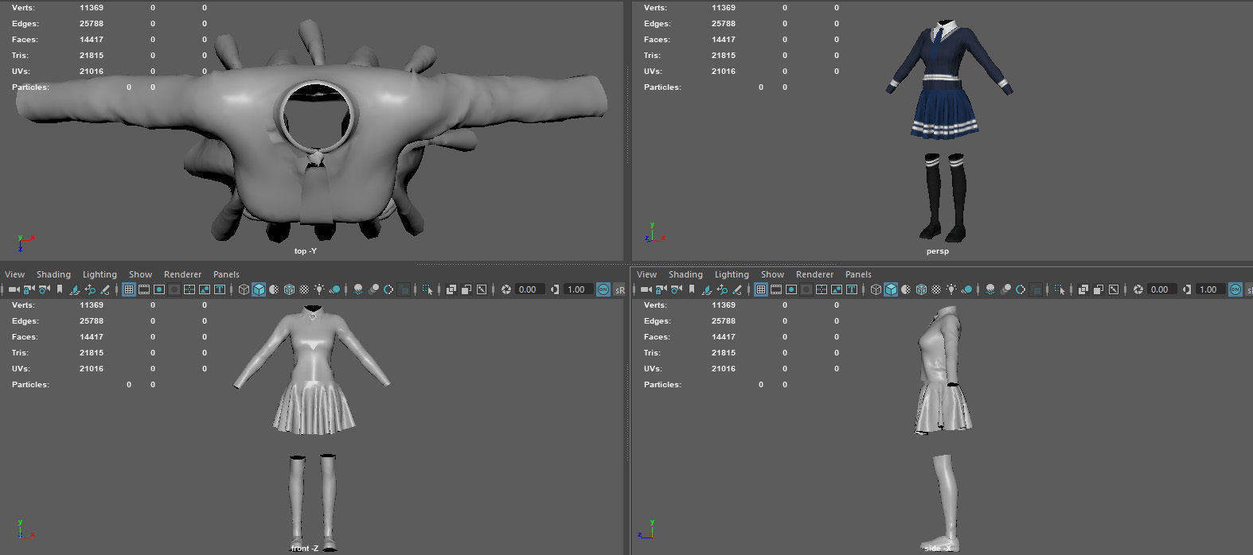Toggle Safe Title in front panel toolbar

220,289
